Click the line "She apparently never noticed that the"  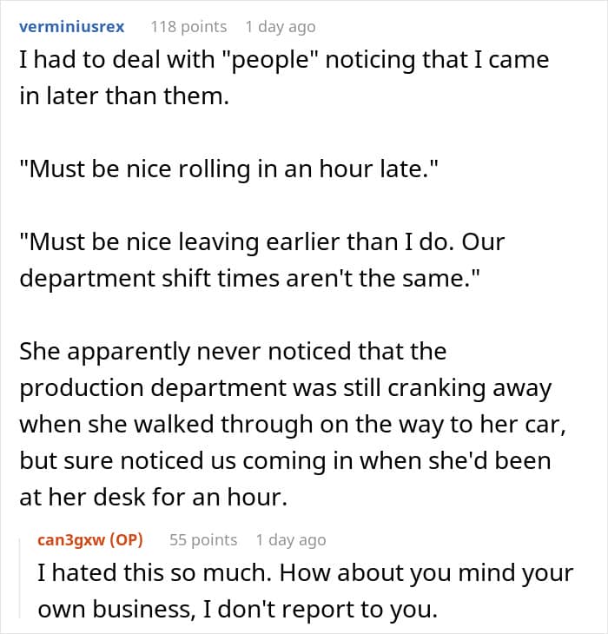click(233, 352)
